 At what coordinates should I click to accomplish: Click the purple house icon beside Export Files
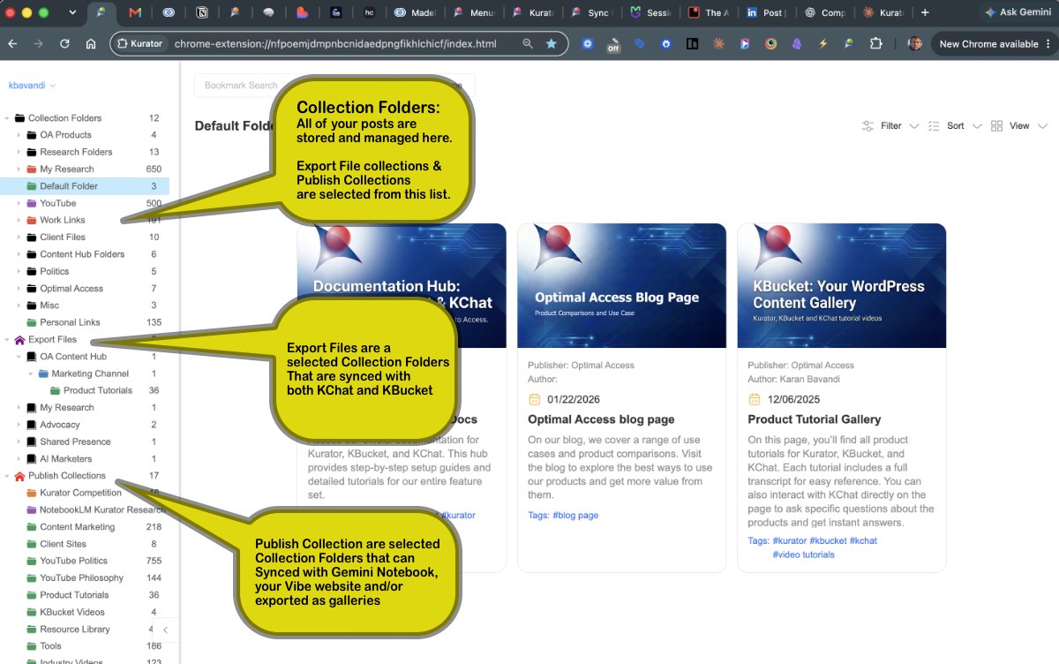(19, 340)
